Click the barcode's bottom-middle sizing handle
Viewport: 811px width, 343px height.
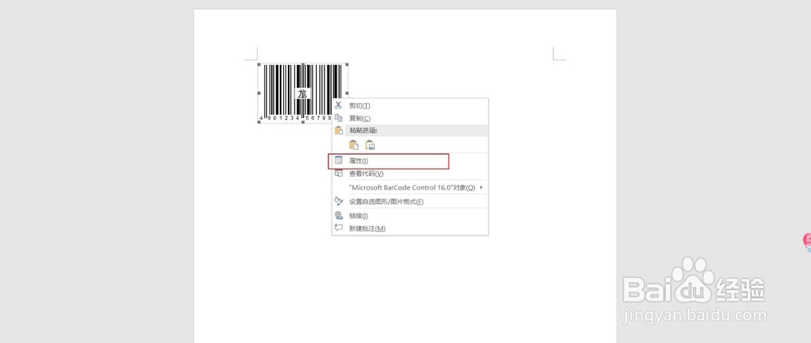click(303, 122)
